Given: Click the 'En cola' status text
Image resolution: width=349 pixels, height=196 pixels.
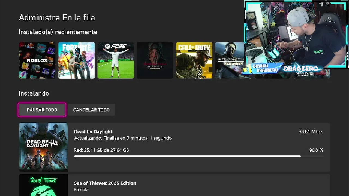Looking at the screenshot, I should (x=81, y=189).
